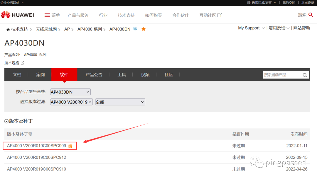This screenshot has height=177, width=317.
Task: Open the 互动社区 external link
Action: (210, 15)
